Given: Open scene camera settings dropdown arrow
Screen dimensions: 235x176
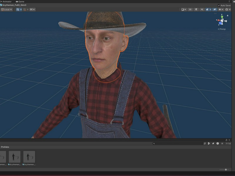Looking at the screenshot, I should click(x=223, y=9).
